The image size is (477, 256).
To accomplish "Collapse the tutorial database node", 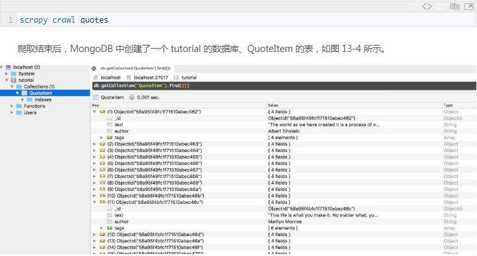I will (6, 80).
